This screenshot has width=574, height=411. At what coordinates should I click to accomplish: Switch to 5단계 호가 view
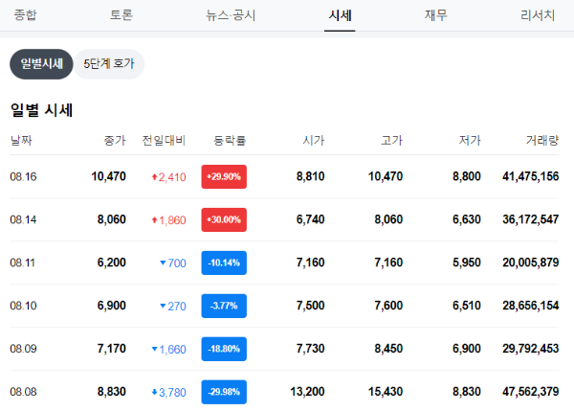109,64
